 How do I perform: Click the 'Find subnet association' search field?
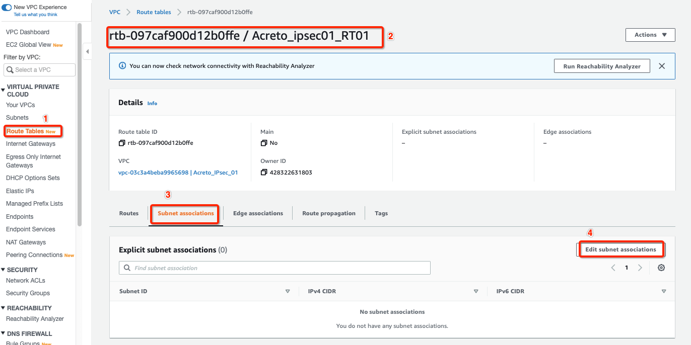pos(274,268)
